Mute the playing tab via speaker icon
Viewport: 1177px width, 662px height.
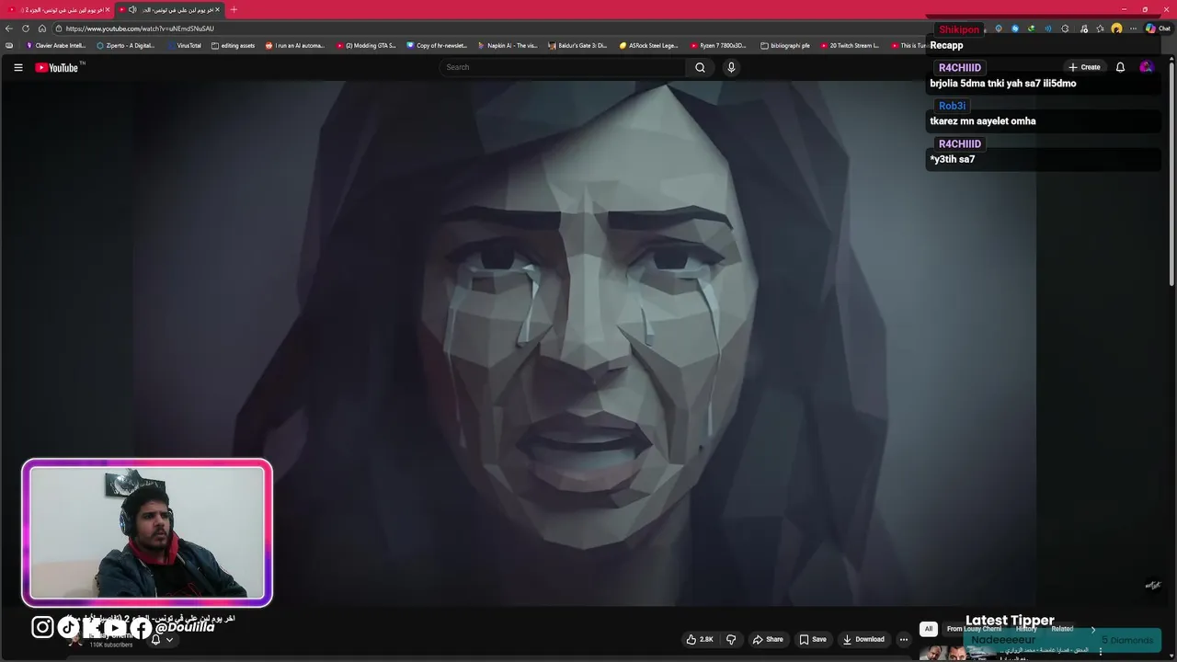pyautogui.click(x=132, y=9)
